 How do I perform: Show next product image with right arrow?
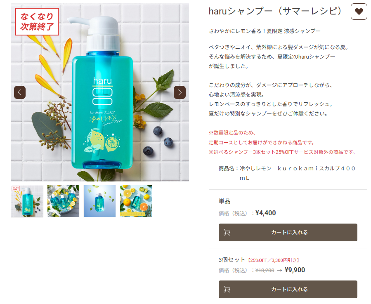(180, 92)
